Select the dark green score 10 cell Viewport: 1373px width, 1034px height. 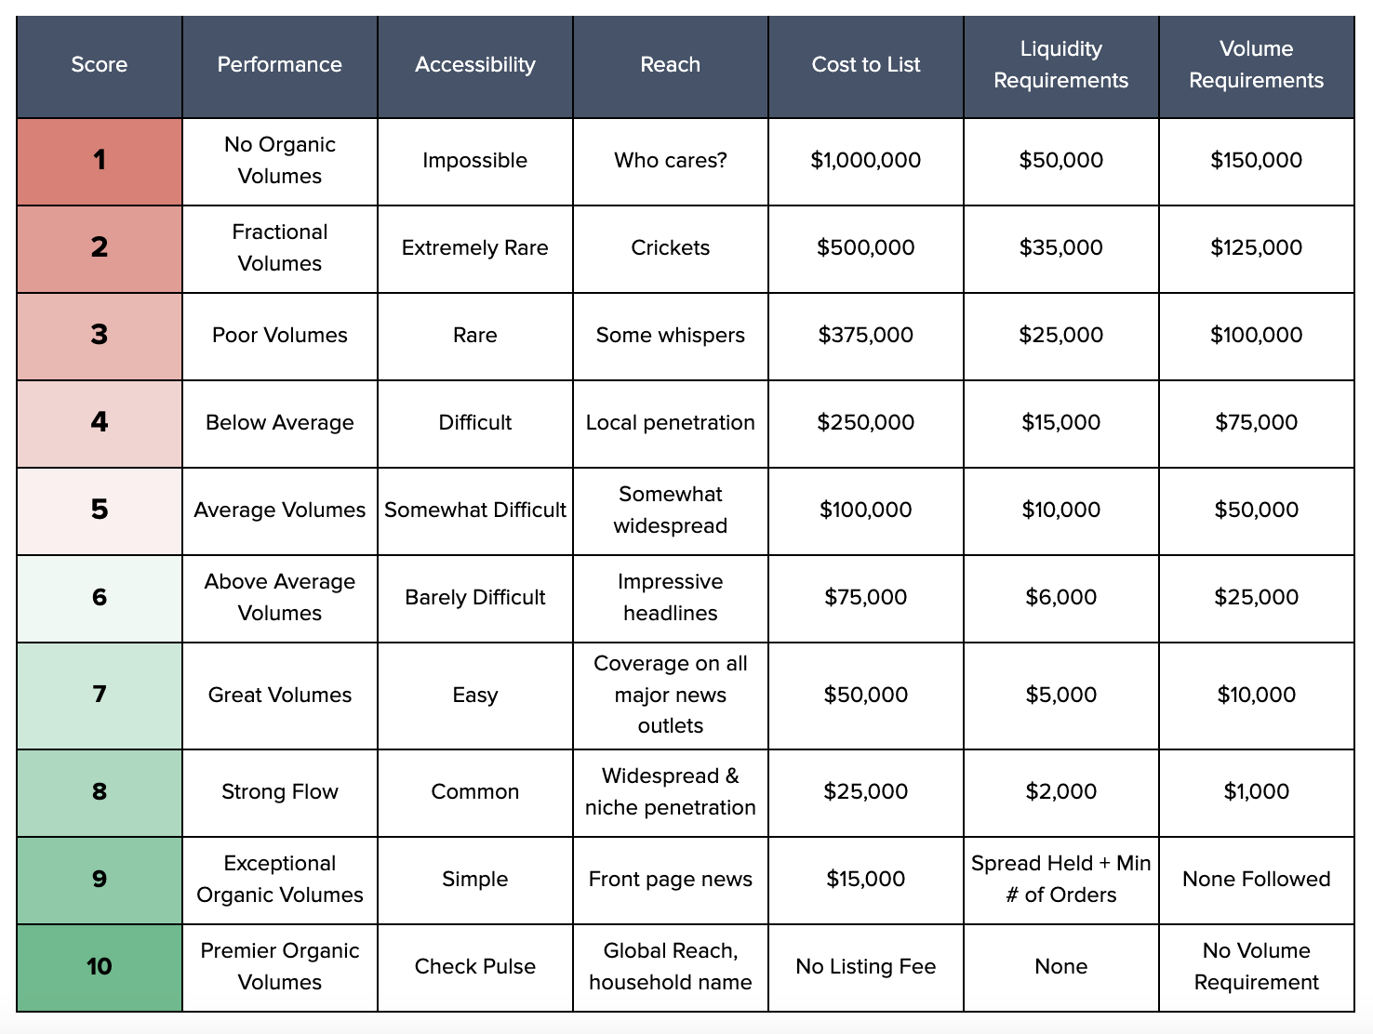pos(100,967)
